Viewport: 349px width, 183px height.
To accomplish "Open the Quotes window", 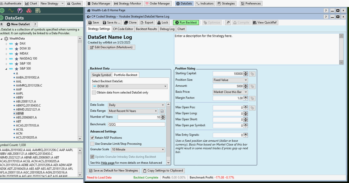I will click(x=74, y=3).
